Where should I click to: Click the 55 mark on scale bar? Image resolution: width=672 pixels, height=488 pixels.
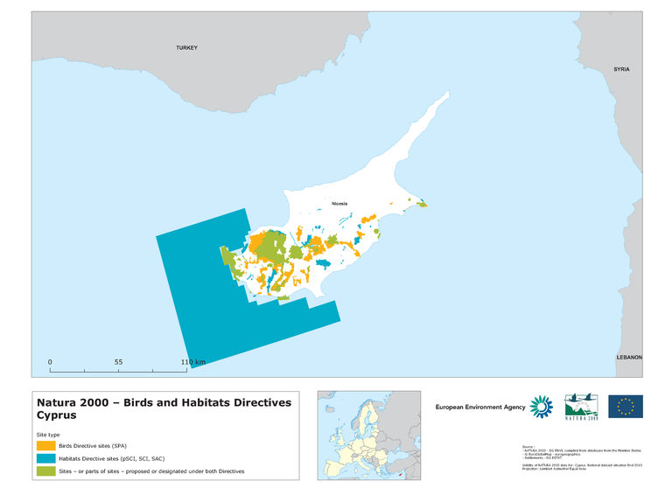(118, 361)
